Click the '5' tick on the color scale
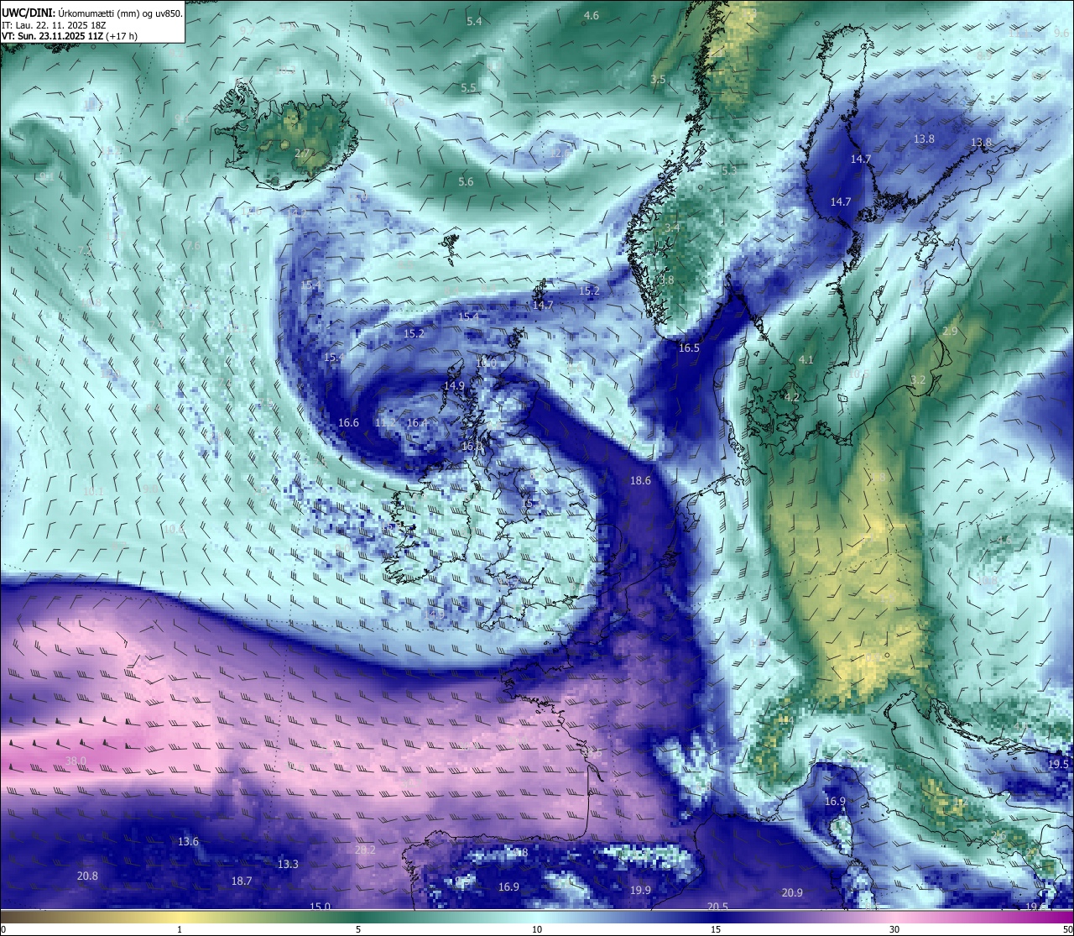The height and width of the screenshot is (936, 1074). 358,929
